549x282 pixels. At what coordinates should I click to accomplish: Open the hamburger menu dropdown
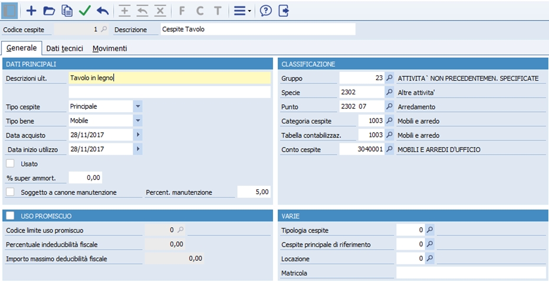(x=242, y=11)
